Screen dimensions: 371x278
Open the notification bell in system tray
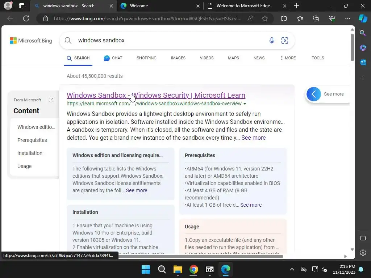[361, 269]
